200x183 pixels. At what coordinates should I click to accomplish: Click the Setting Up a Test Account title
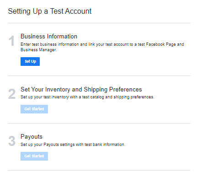click(x=50, y=11)
